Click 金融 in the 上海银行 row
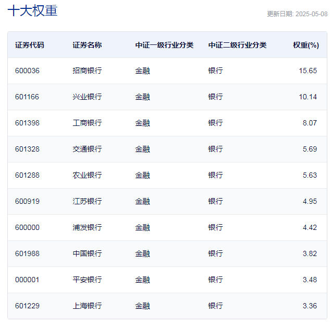Image resolution: width=331 pixels, height=324 pixels. [142, 306]
